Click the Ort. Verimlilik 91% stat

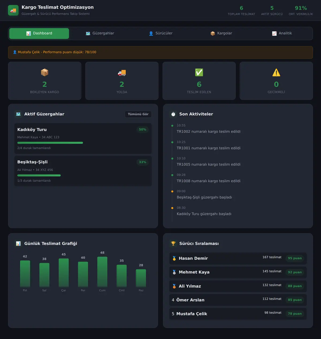tap(301, 11)
